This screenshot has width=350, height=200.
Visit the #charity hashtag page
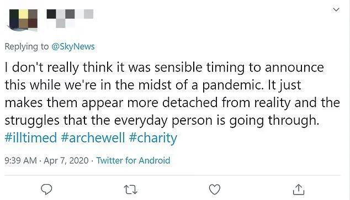[x=153, y=138]
